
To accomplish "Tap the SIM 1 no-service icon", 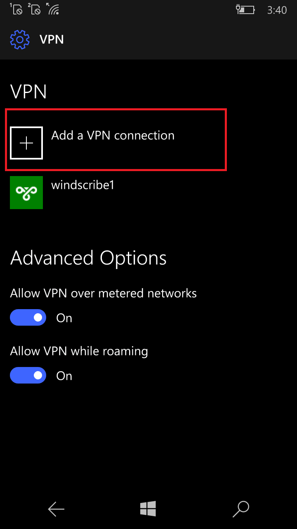I will click(x=16, y=9).
